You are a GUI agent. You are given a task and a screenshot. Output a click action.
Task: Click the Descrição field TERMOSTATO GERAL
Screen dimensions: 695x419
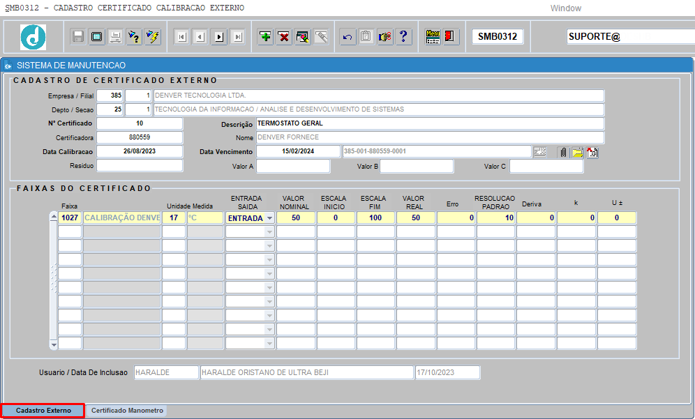pyautogui.click(x=430, y=123)
